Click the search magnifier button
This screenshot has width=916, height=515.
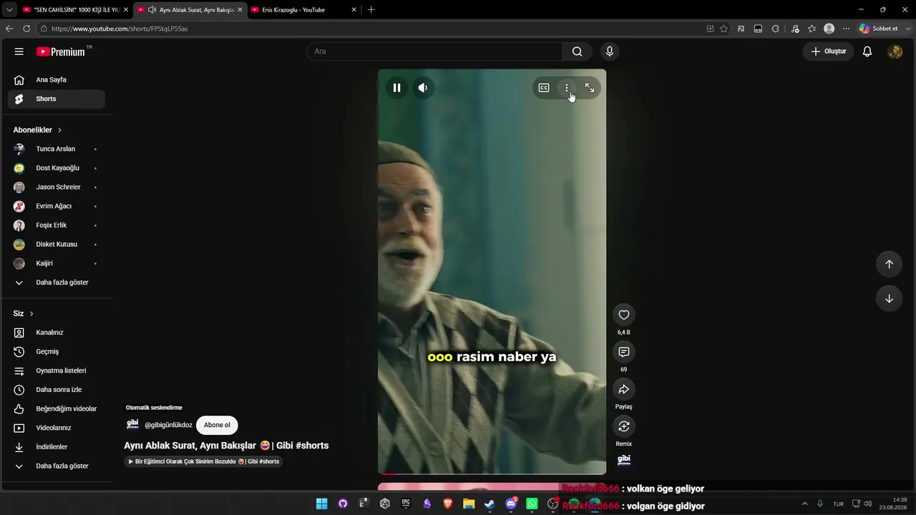(577, 51)
